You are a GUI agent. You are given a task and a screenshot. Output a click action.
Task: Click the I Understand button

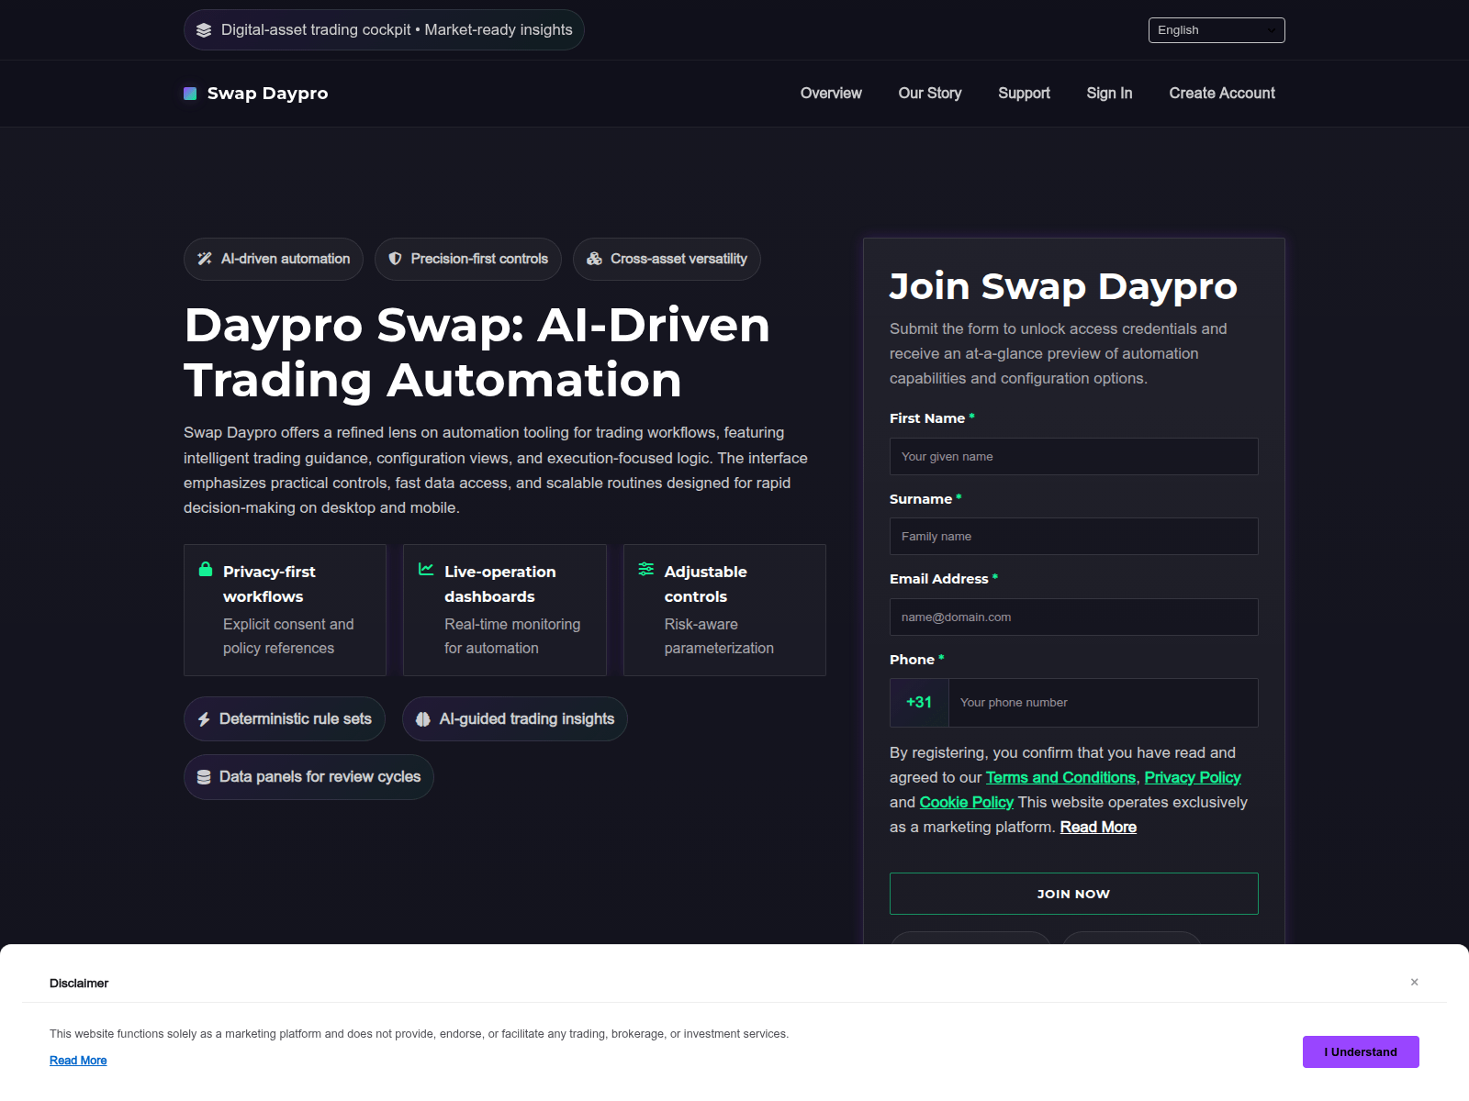(x=1361, y=1052)
